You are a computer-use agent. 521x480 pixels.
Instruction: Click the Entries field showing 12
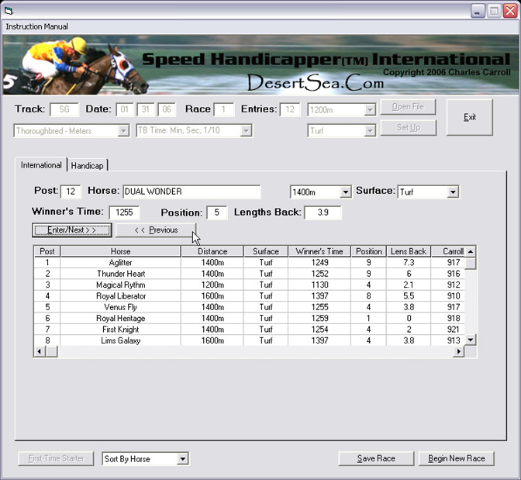click(290, 109)
